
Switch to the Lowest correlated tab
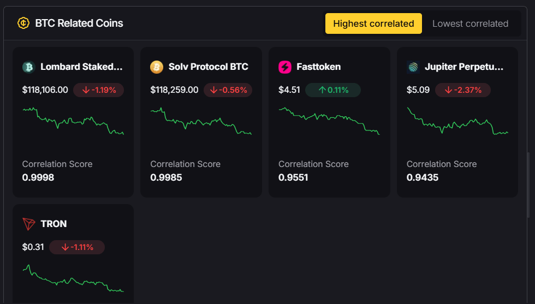pyautogui.click(x=470, y=23)
